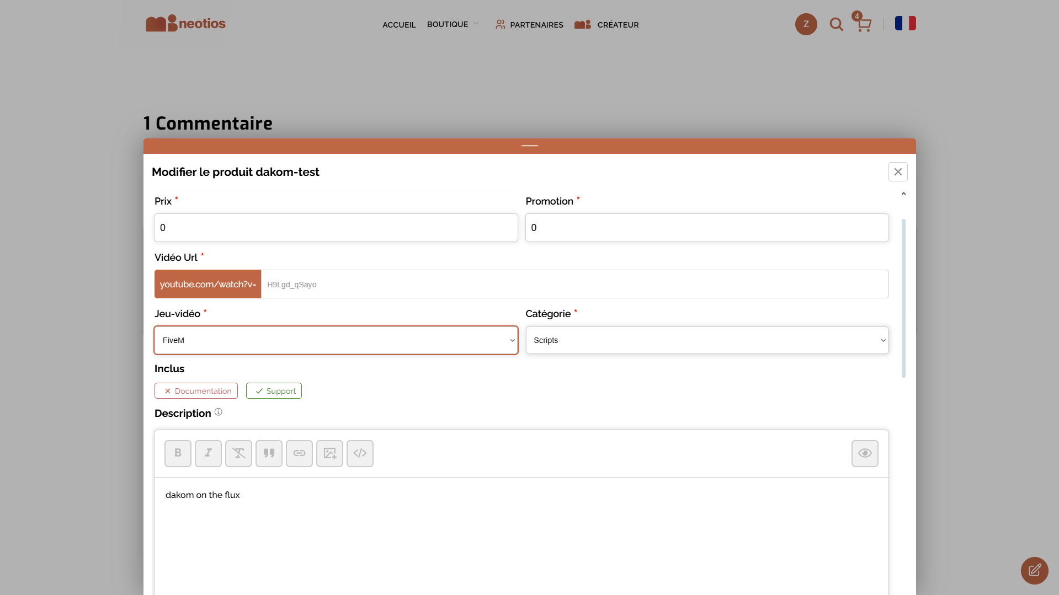
Task: Apply italic formatting in editor
Action: pos(208,453)
